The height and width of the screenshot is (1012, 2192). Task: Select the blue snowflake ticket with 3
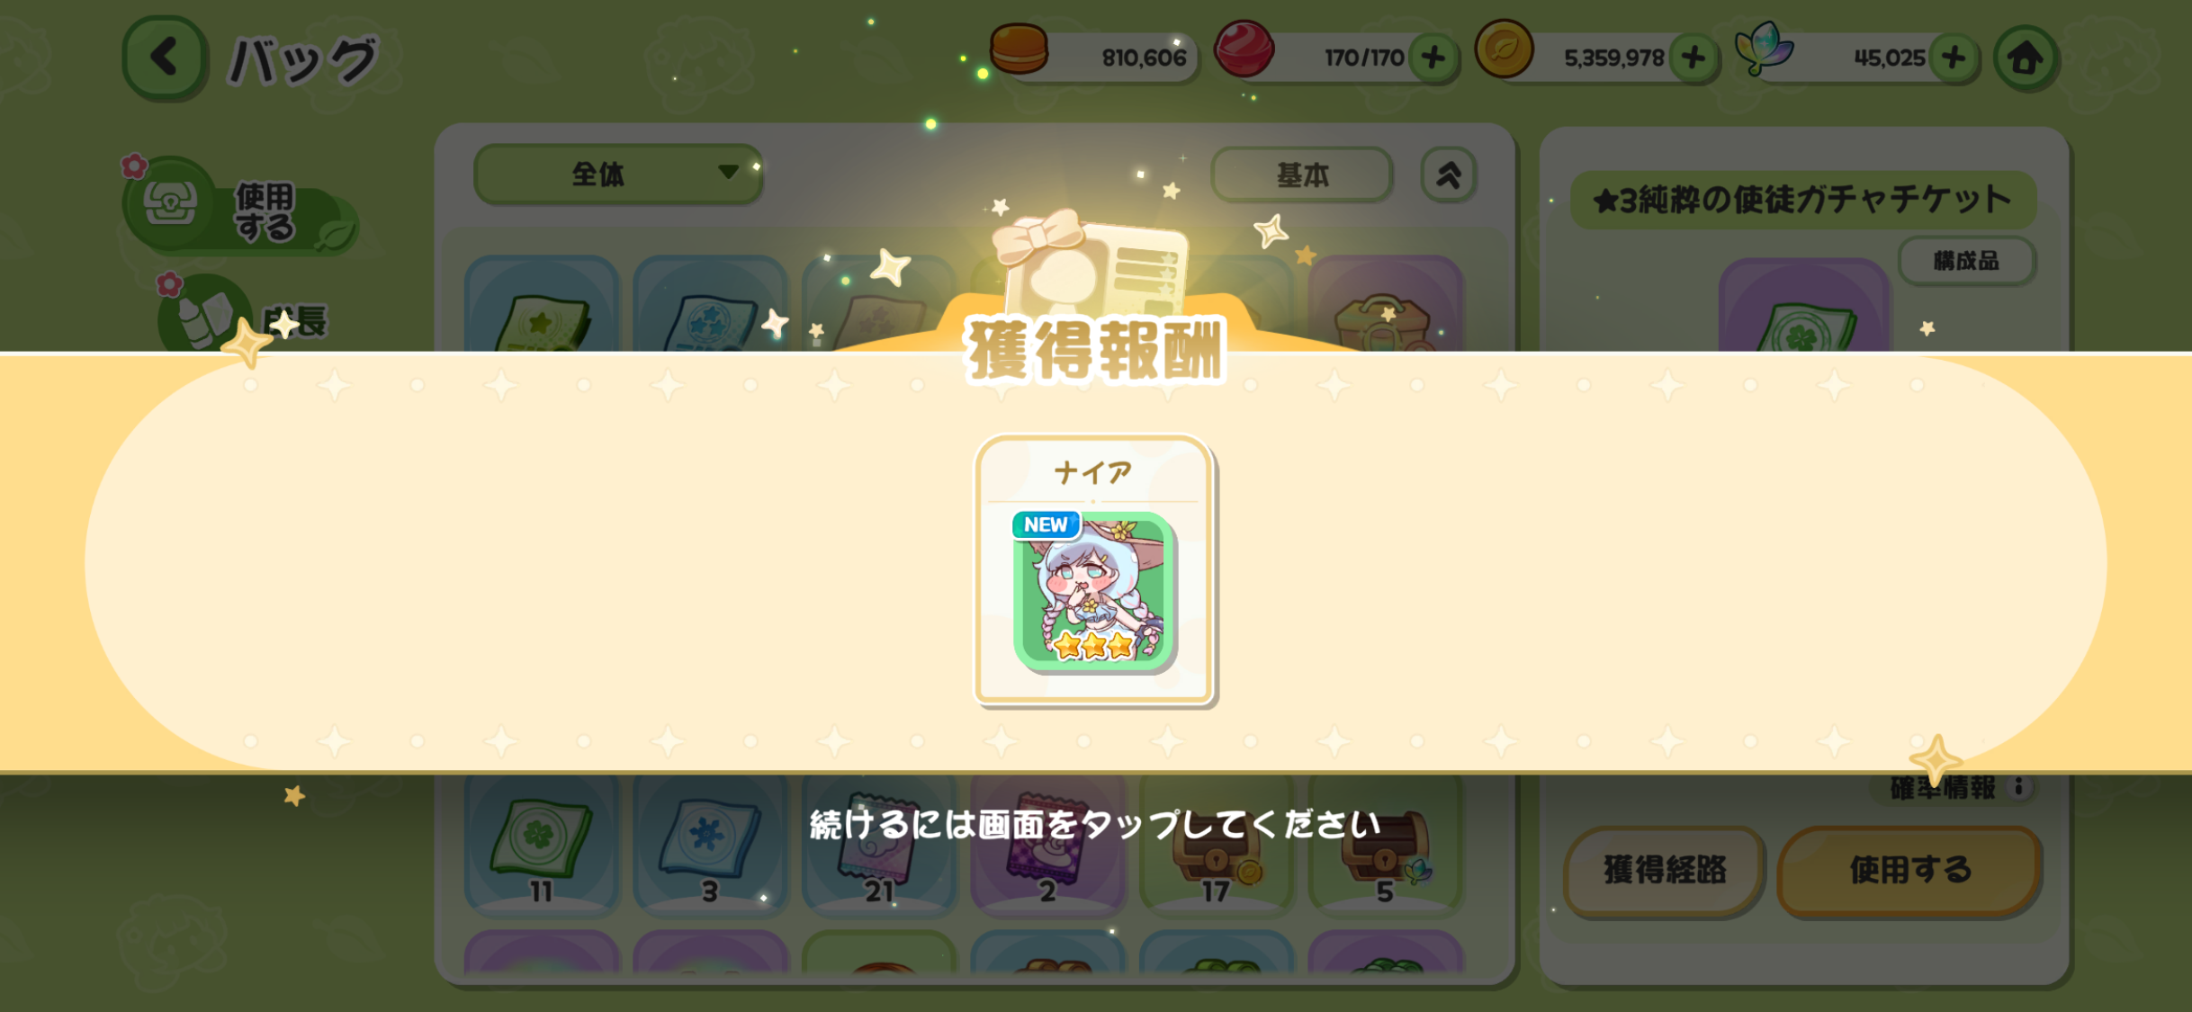[x=710, y=844]
